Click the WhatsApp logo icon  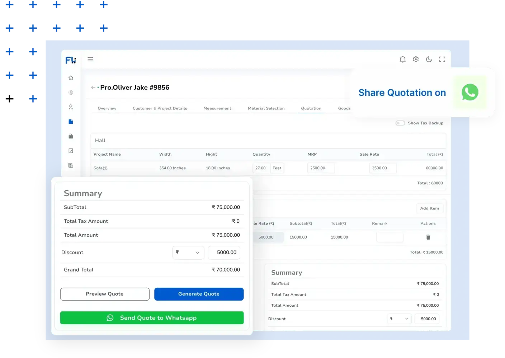(x=470, y=92)
